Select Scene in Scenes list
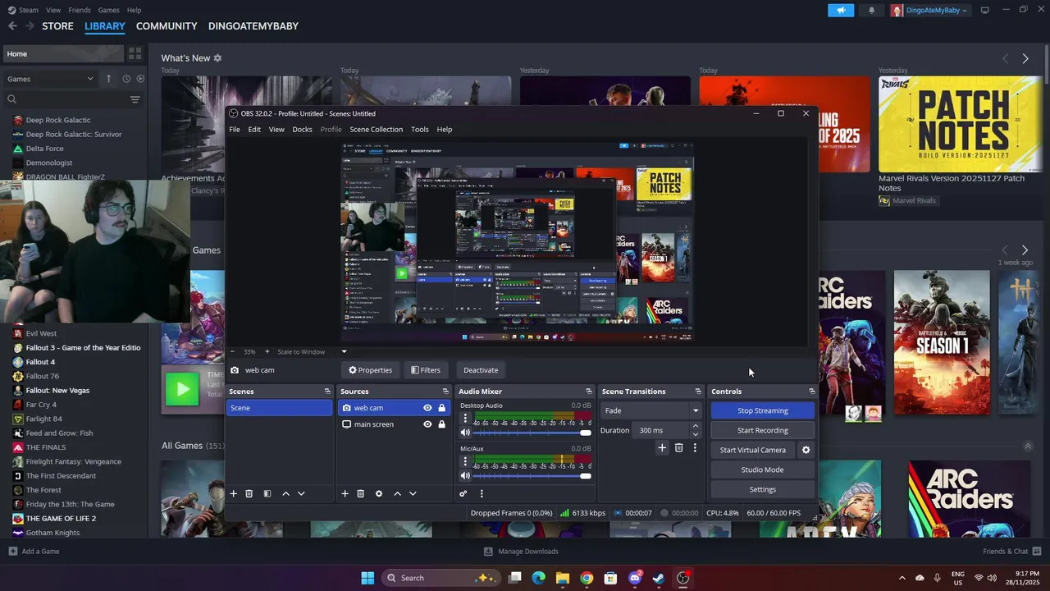This screenshot has height=591, width=1050. (280, 408)
